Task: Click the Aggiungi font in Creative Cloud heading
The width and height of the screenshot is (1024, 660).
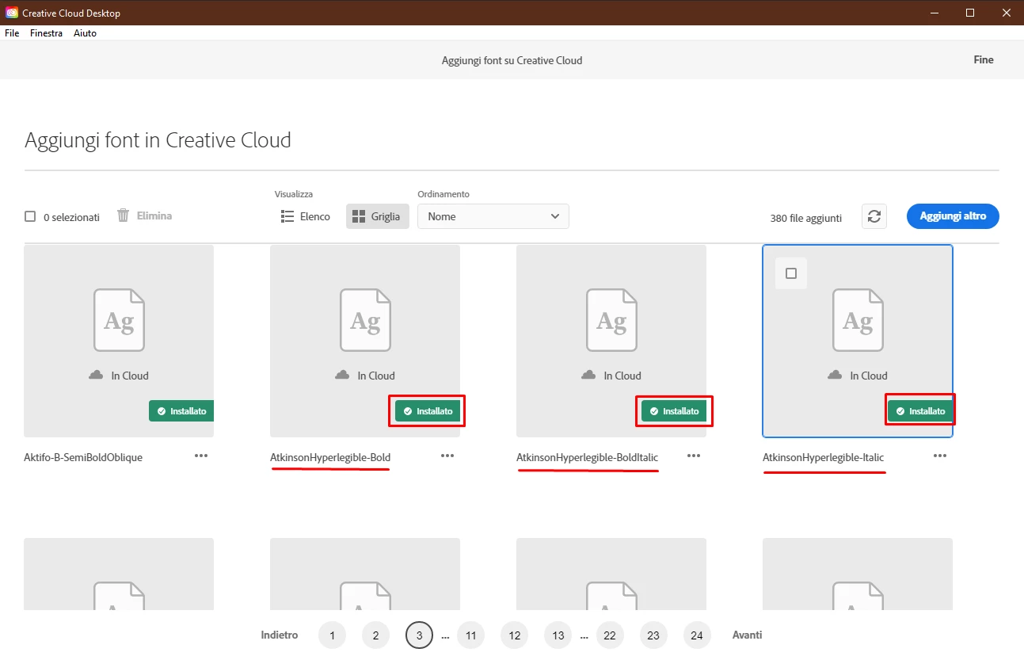Action: click(158, 140)
